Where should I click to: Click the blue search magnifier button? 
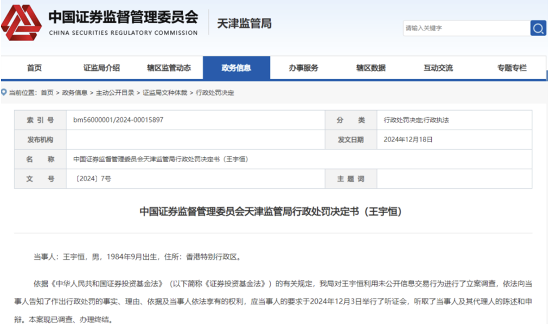point(538,28)
